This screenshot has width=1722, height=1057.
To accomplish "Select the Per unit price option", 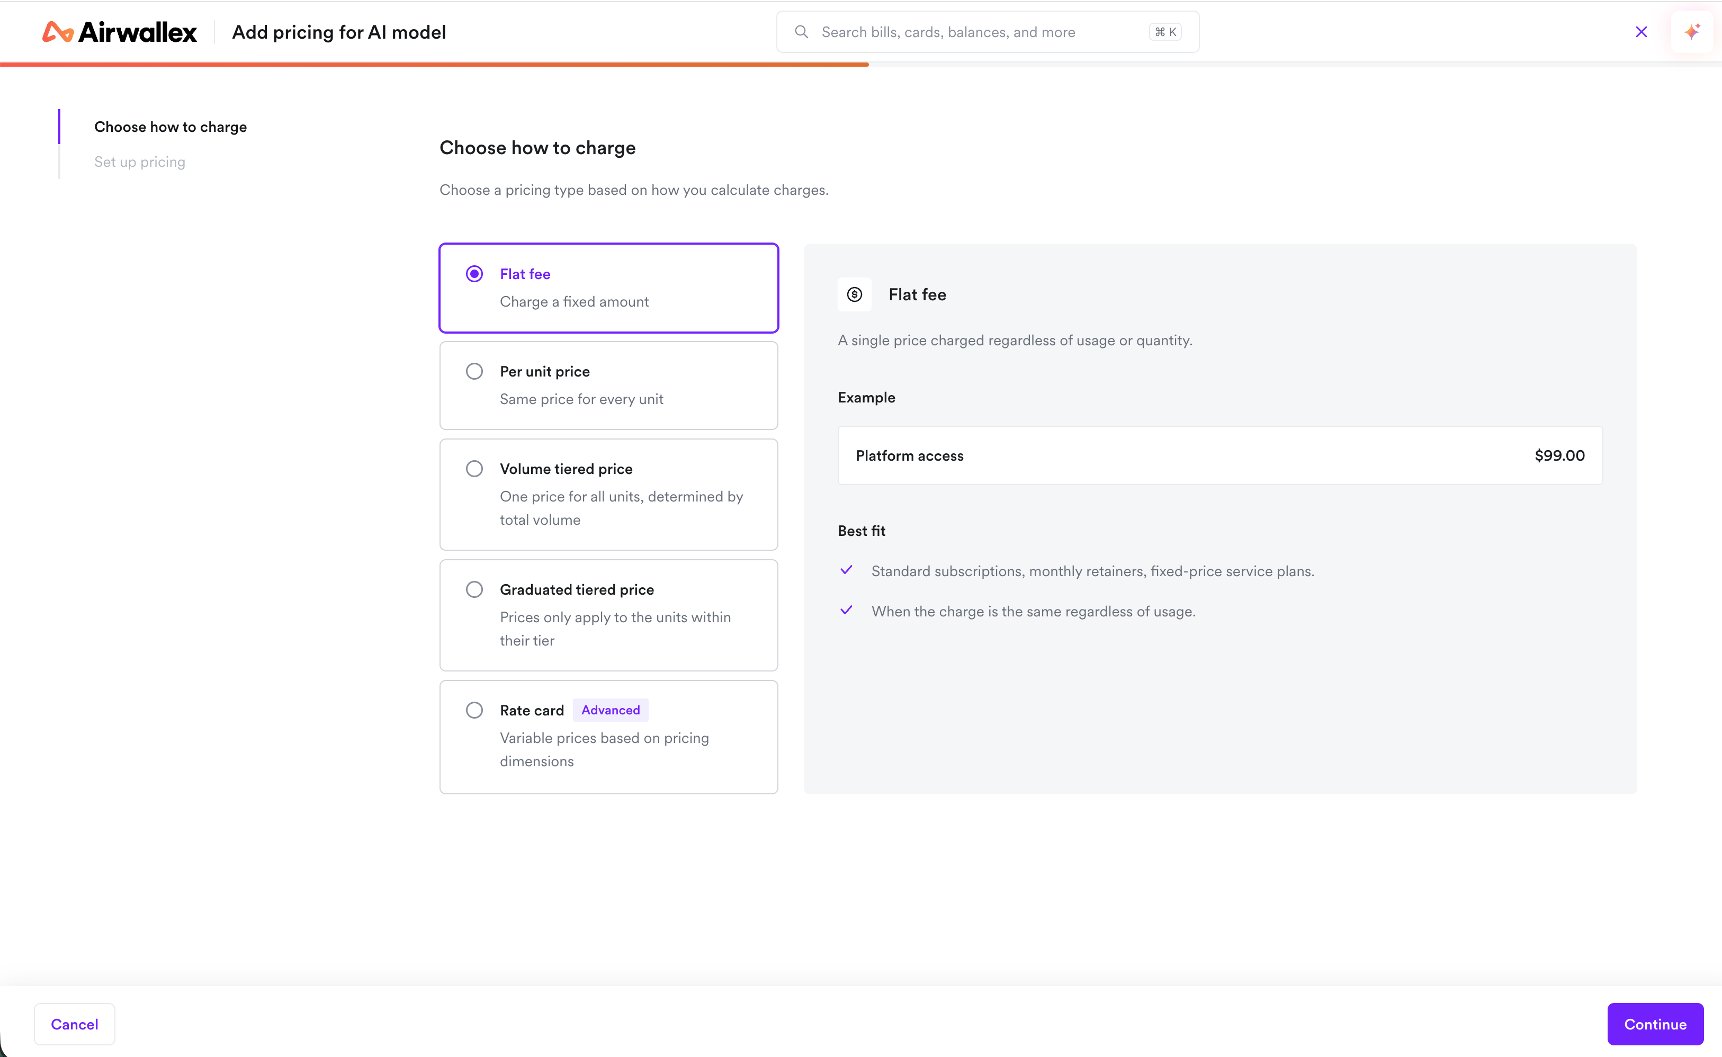I will pos(609,385).
